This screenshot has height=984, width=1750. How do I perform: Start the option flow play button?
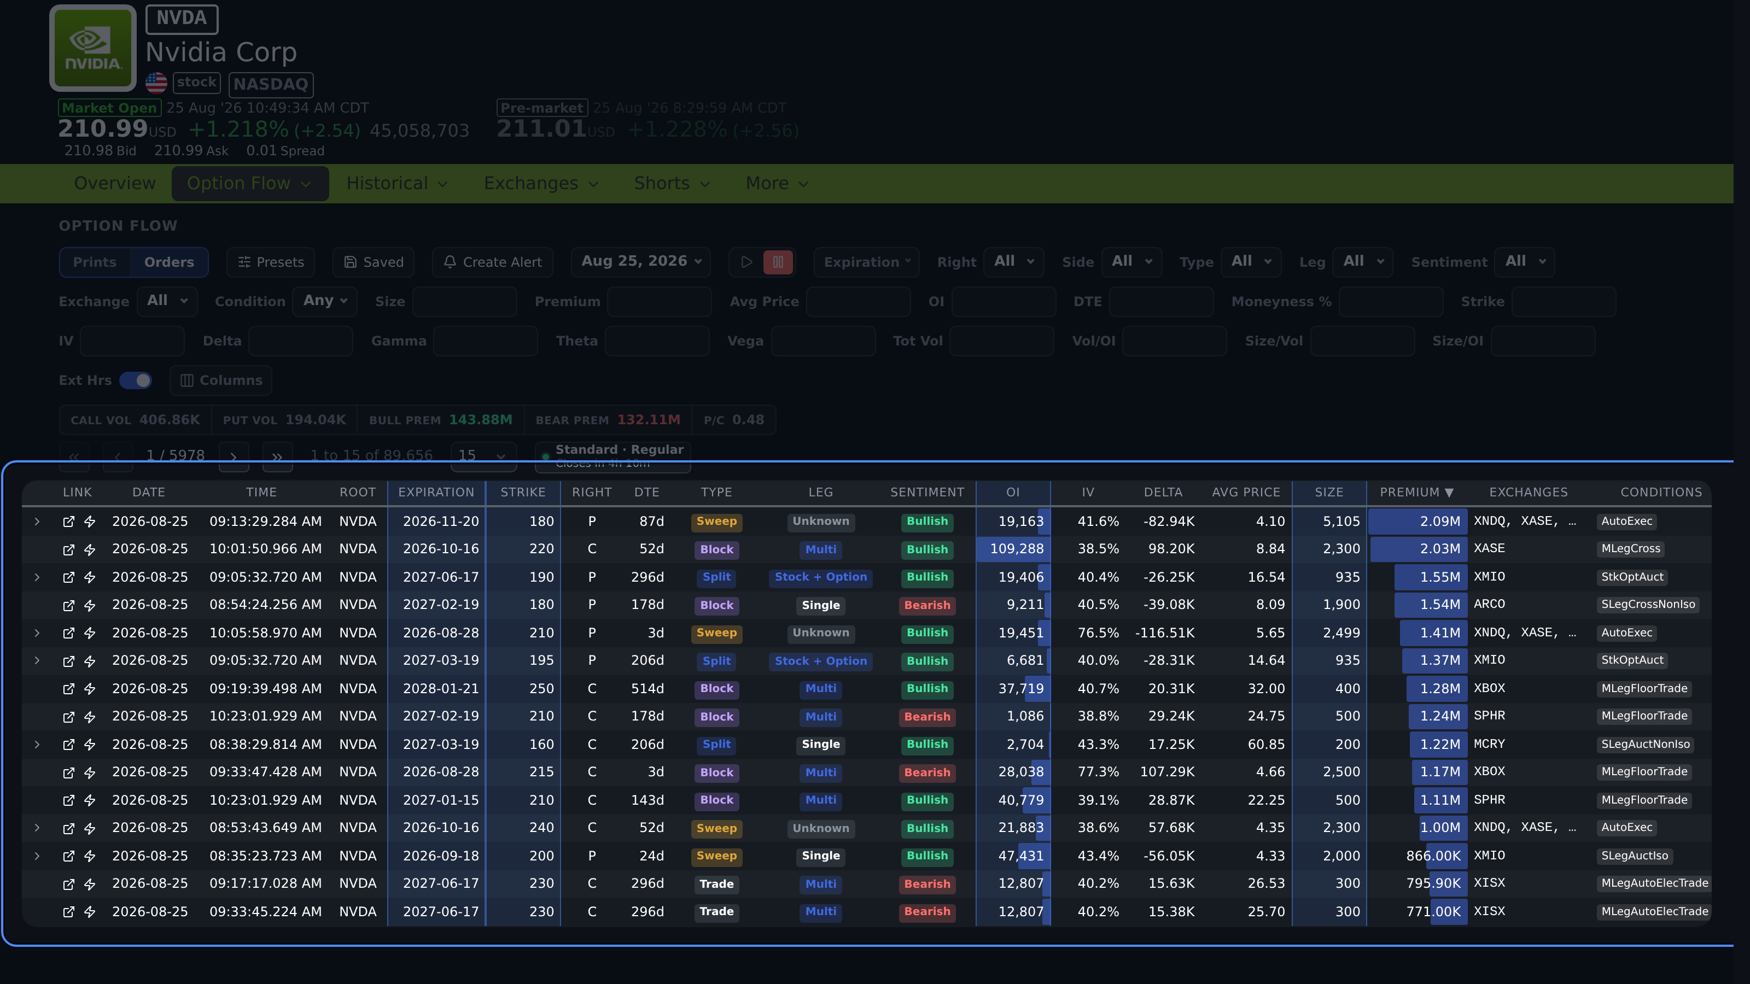coord(746,262)
